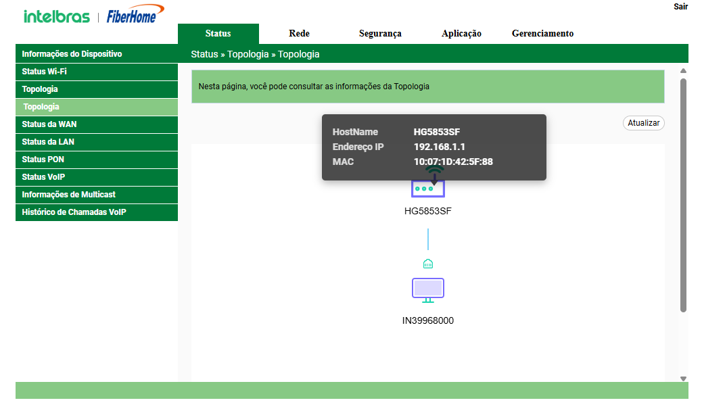The image size is (702, 411).
Task: Open the Status tab
Action: 218,34
